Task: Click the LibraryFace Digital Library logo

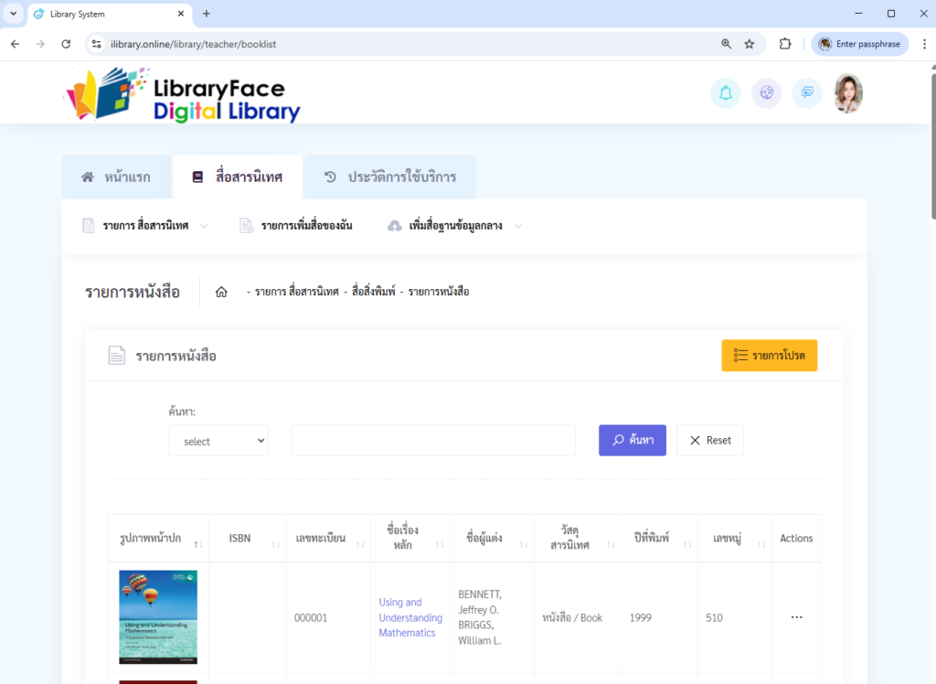Action: coord(182,95)
